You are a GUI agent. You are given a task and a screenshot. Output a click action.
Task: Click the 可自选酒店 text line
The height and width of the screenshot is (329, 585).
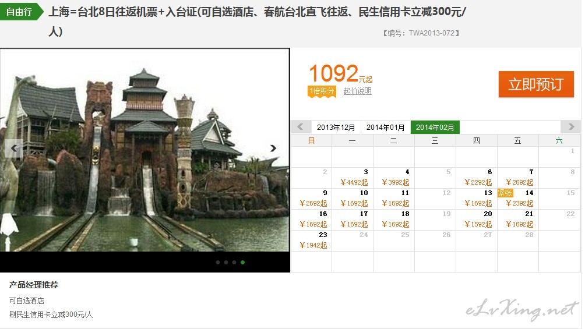click(x=26, y=300)
